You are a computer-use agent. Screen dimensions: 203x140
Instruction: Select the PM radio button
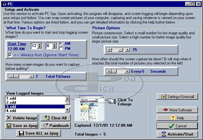click(x=61, y=49)
